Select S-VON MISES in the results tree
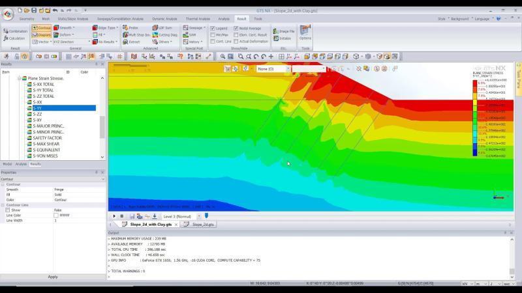Image resolution: width=522 pixels, height=293 pixels. point(45,156)
